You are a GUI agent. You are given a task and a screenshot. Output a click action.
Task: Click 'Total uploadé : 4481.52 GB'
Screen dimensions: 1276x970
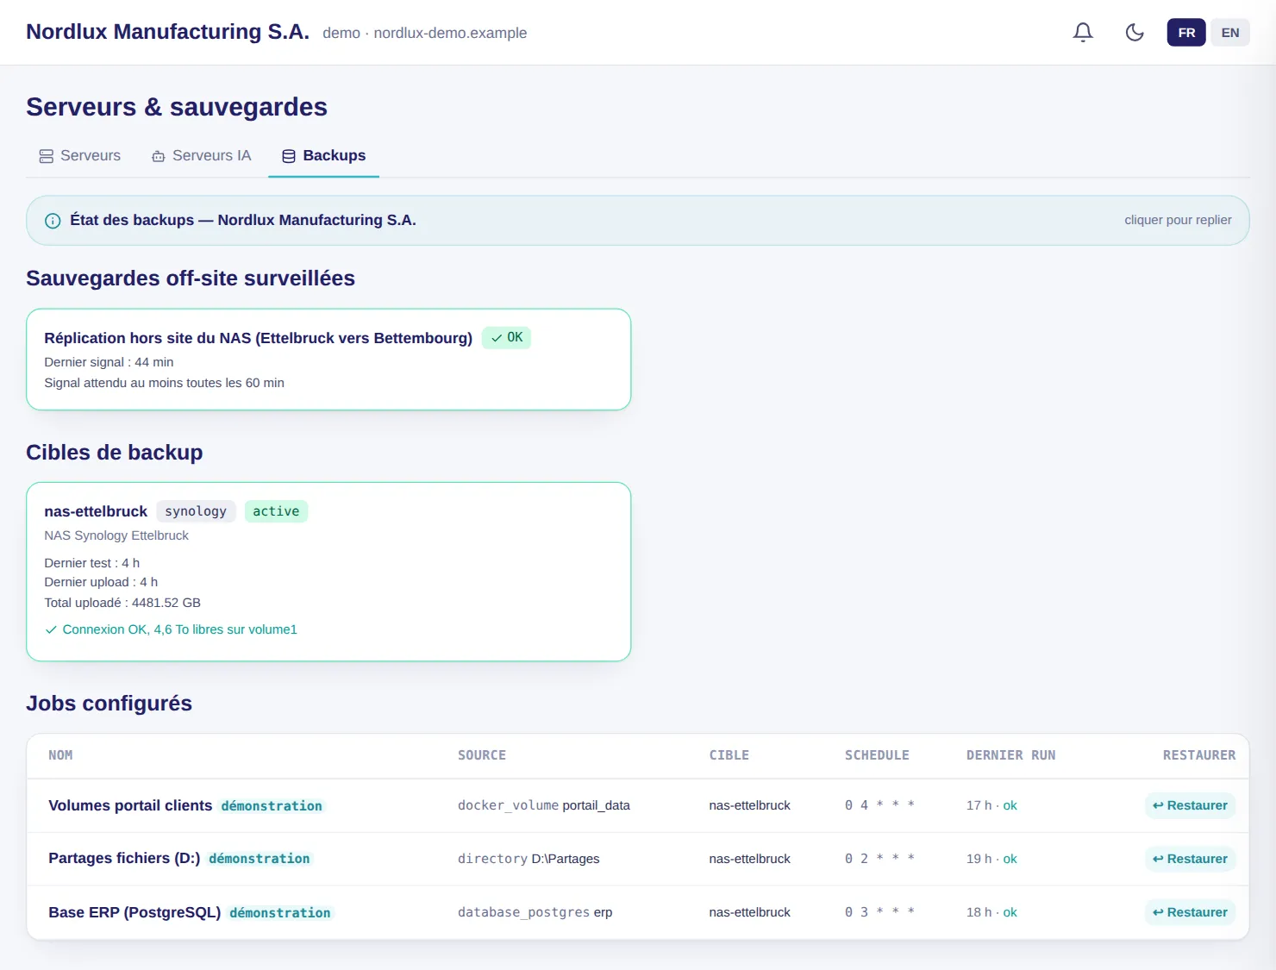(122, 603)
